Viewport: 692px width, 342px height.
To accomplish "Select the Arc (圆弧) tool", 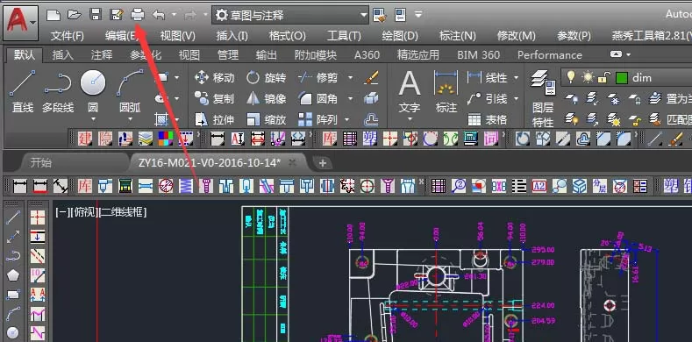I will point(130,91).
